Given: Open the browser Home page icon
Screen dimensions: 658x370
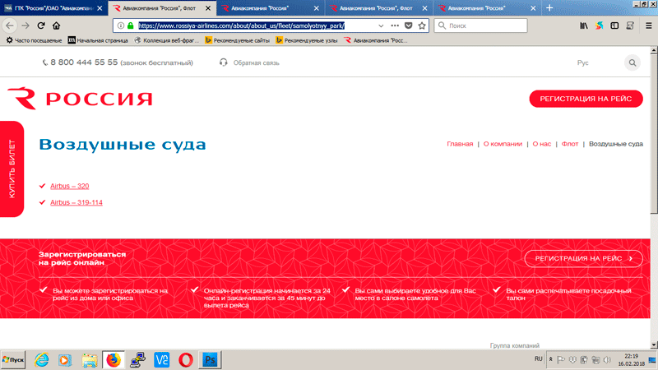Looking at the screenshot, I should click(56, 25).
